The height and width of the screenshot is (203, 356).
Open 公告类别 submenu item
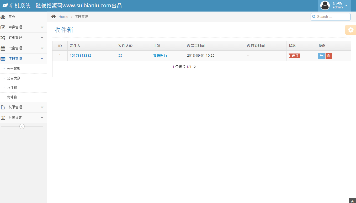pos(14,78)
